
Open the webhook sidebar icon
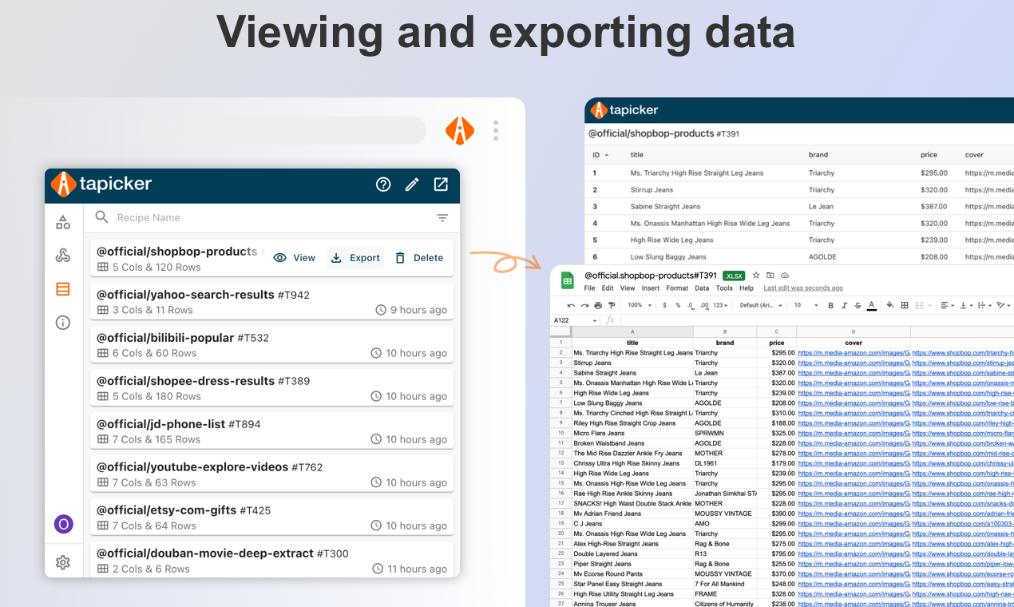(63, 256)
